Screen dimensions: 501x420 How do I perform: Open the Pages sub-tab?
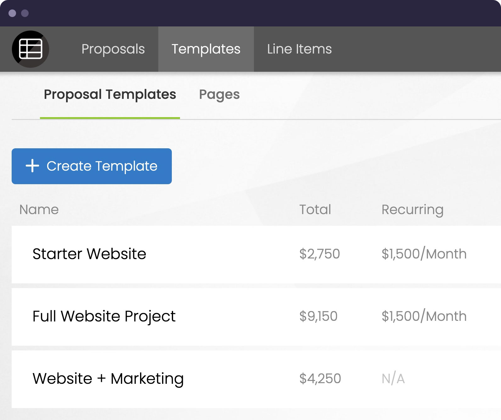tap(219, 94)
